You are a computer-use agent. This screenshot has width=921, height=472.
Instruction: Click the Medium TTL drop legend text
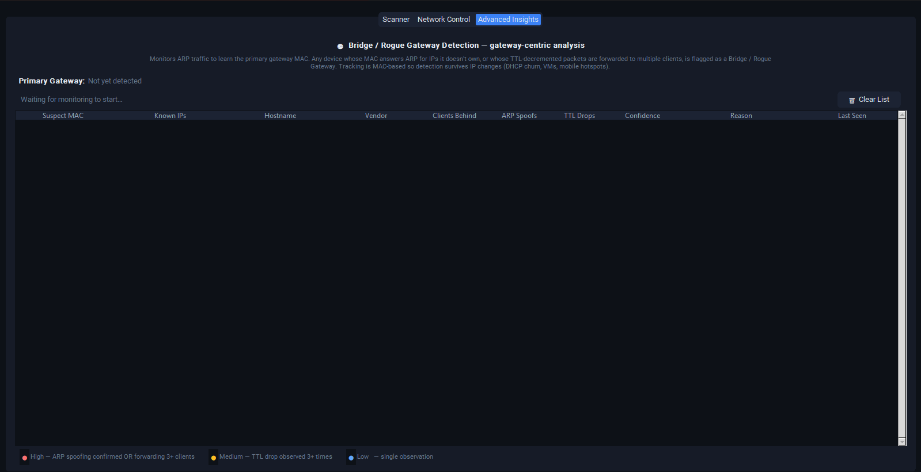pos(275,457)
